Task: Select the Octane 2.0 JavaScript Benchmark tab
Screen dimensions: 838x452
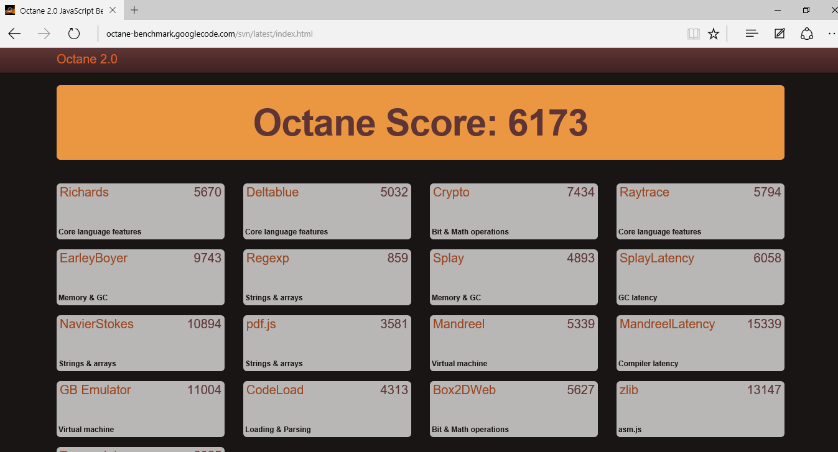Action: [x=61, y=11]
